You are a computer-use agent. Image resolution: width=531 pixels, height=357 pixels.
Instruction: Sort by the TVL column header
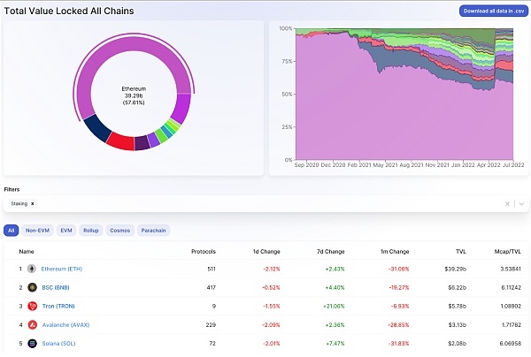(x=461, y=252)
